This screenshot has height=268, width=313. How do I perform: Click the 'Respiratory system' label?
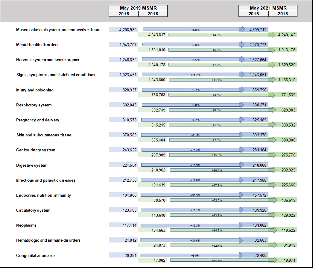tap(34, 105)
